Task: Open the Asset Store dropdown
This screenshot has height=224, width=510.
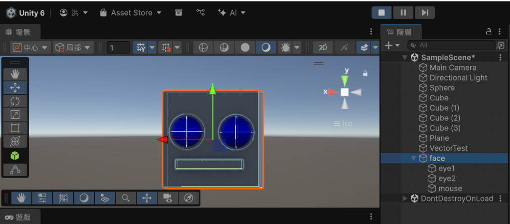Action: 131,12
